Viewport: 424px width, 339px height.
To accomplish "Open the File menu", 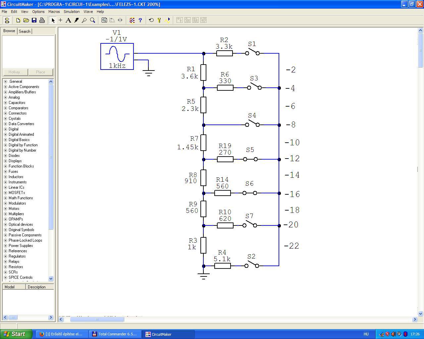I will pos(4,12).
